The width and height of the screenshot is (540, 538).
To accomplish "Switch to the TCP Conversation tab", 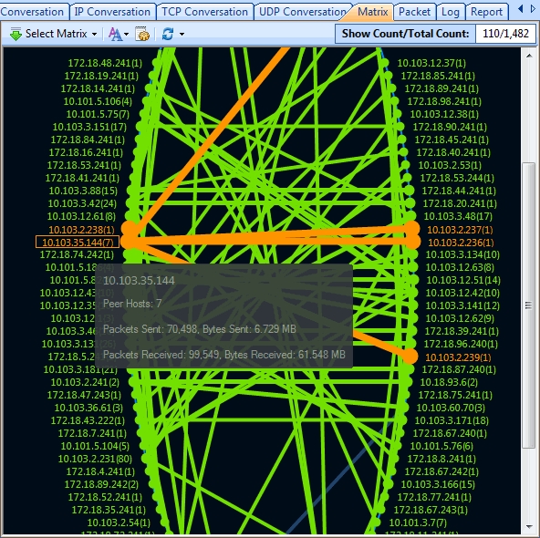I will pyautogui.click(x=204, y=12).
